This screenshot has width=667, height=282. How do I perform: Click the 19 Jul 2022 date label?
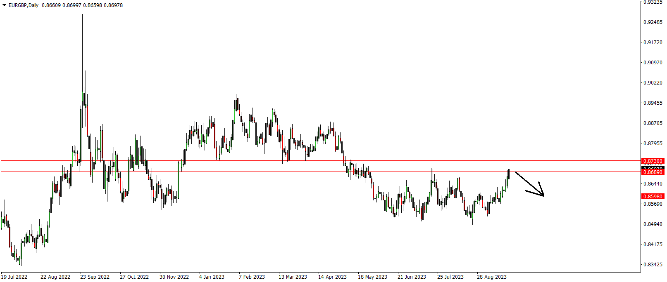pos(14,277)
